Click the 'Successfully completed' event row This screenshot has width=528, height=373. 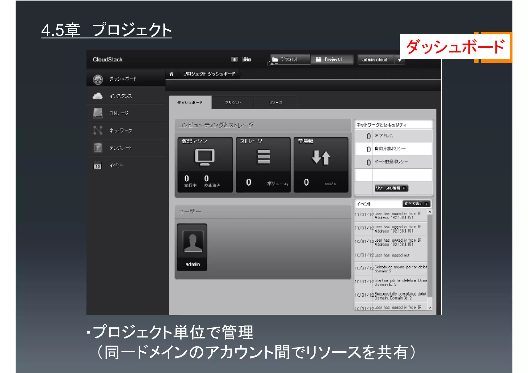(391, 296)
